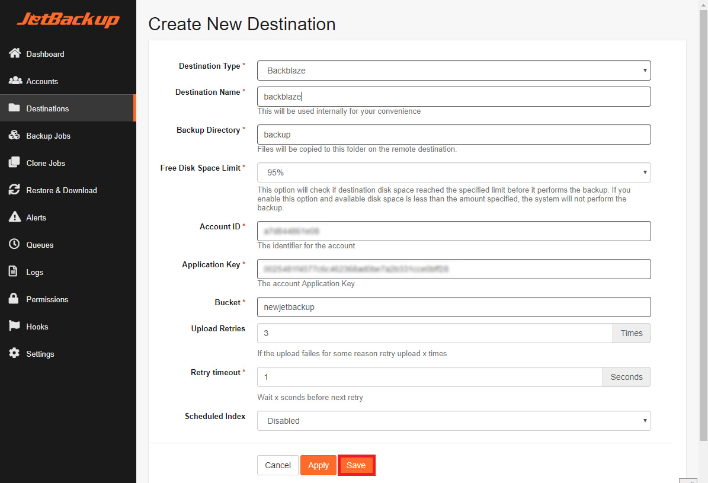Open Backup Jobs section
The image size is (708, 483).
68,136
